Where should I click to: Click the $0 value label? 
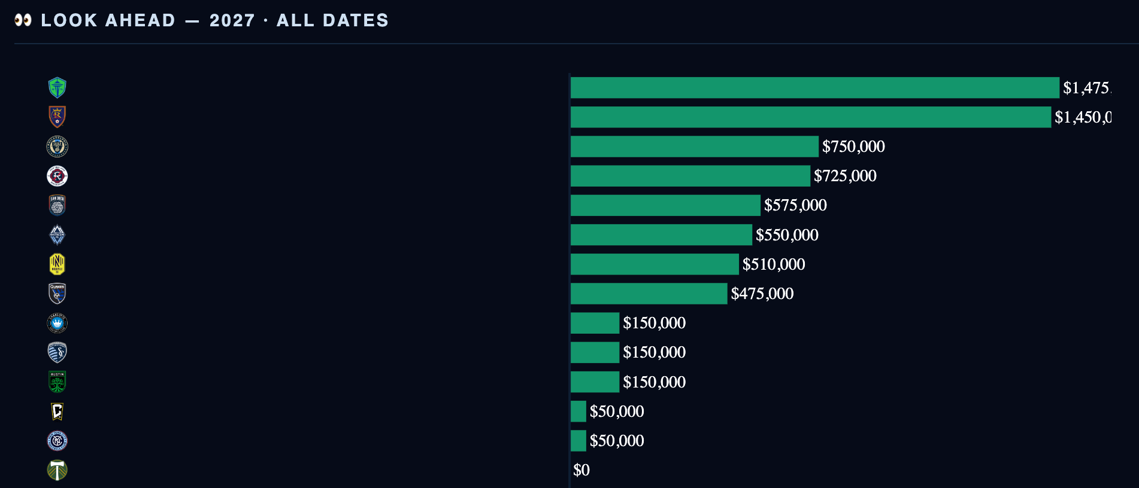click(x=581, y=470)
